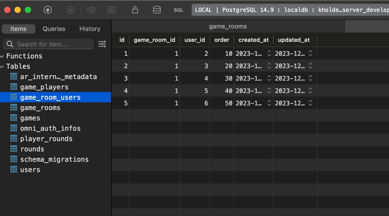
Task: Switch to the History tab
Action: pos(90,29)
